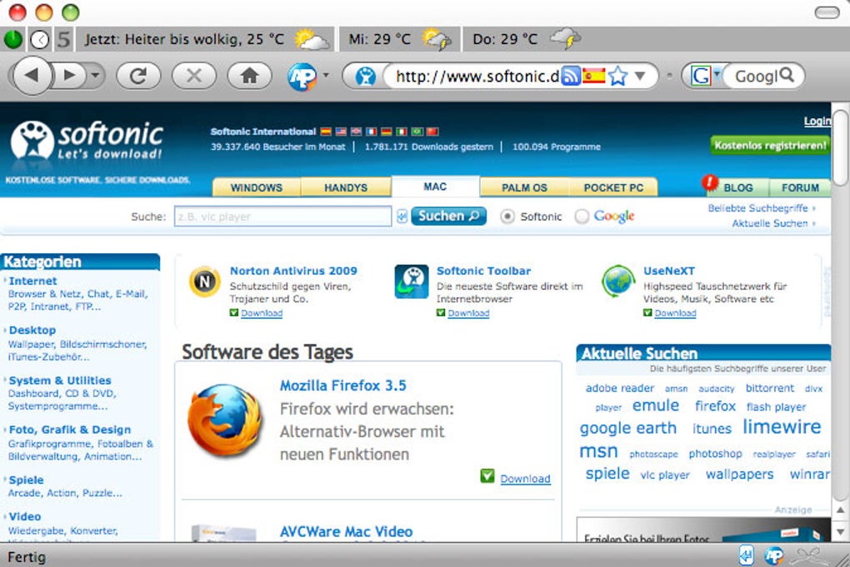Stop loading with the X button
Screen dimensions: 850x567
193,75
